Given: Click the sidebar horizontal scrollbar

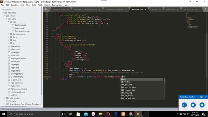Looking at the screenshot, I should point(14,106).
